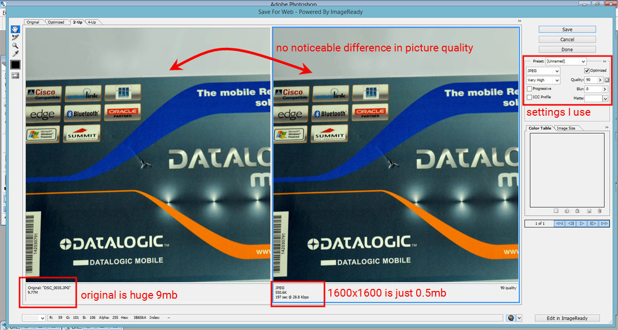
Task: Open the JPEG file format dropdown
Action: point(543,71)
